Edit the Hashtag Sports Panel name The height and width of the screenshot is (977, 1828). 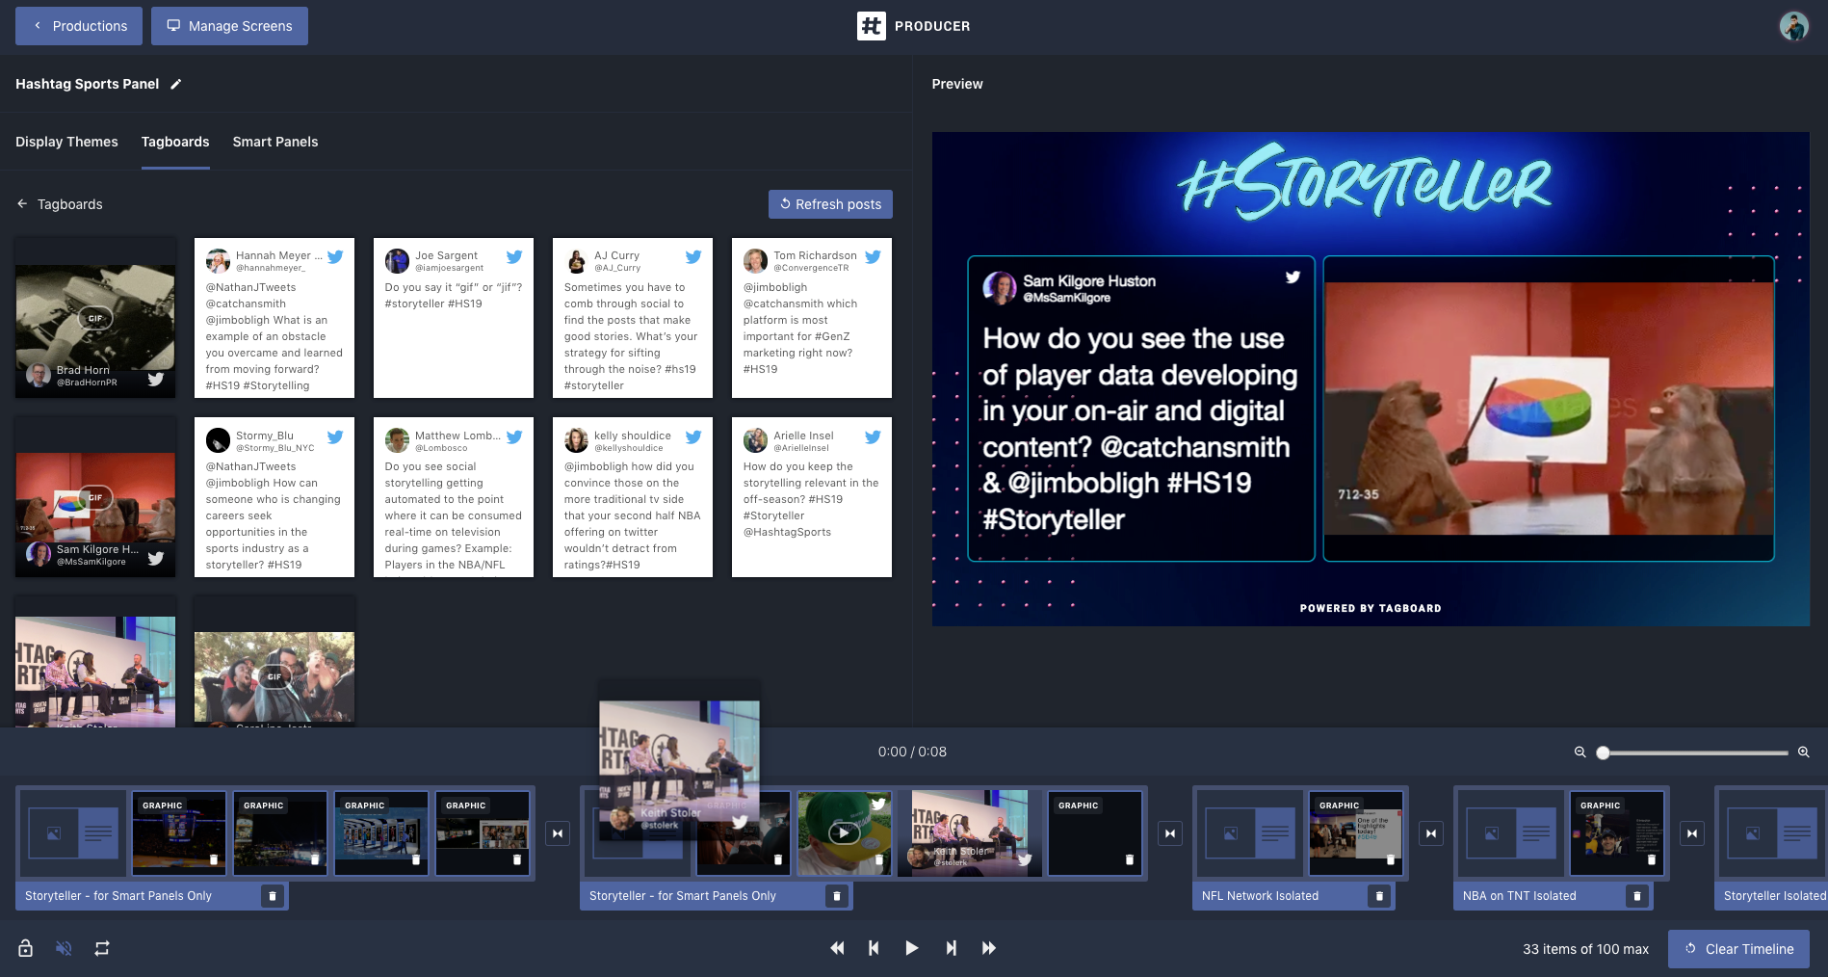click(175, 84)
